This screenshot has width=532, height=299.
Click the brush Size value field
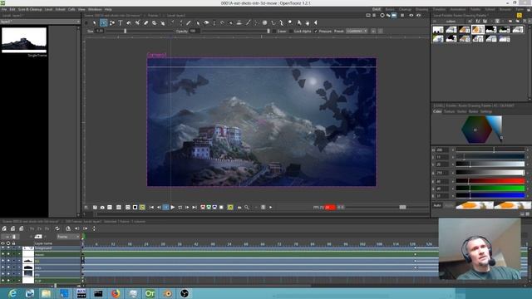coord(100,31)
